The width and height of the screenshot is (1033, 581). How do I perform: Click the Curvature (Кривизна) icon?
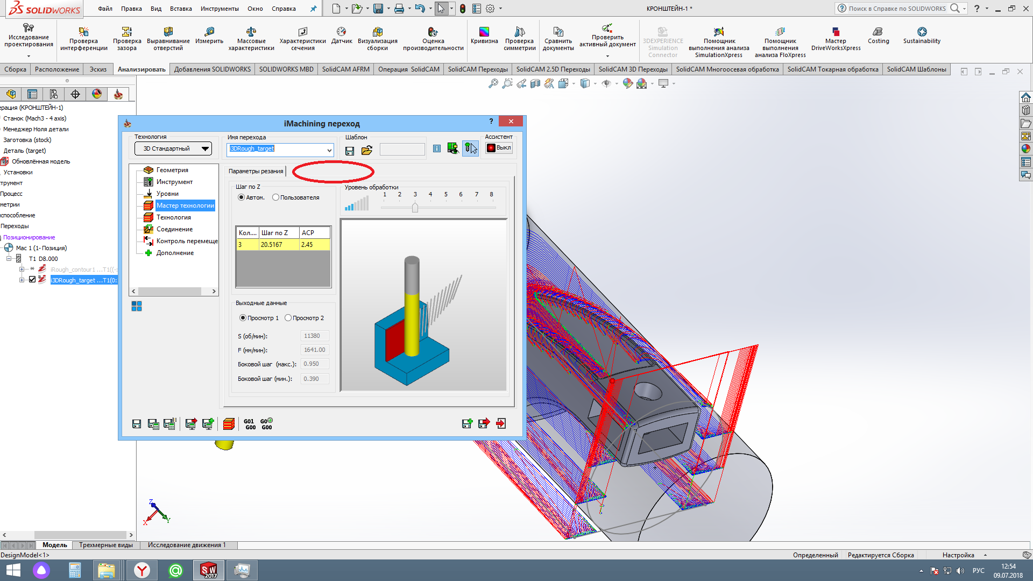point(484,32)
